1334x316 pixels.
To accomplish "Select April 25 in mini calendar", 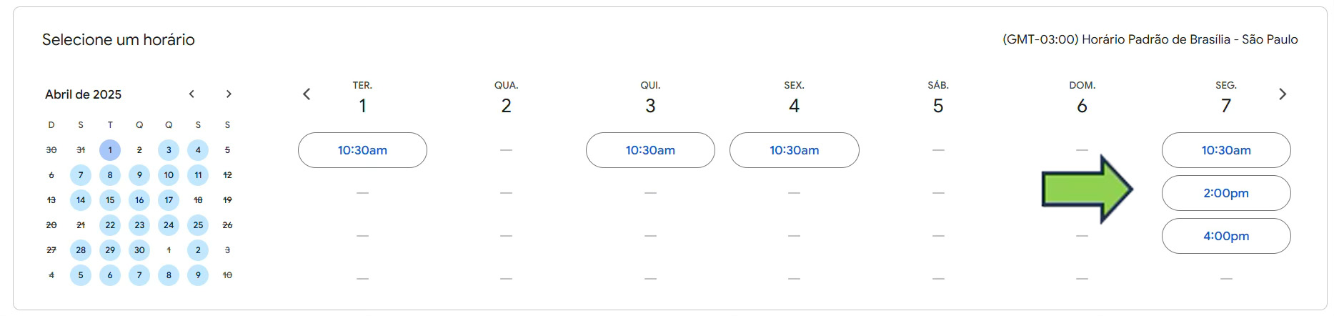I will 198,225.
